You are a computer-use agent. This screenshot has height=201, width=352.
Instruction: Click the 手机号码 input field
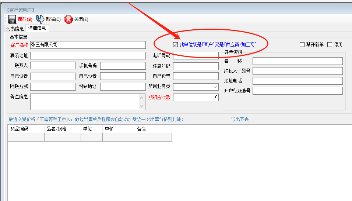(123, 66)
